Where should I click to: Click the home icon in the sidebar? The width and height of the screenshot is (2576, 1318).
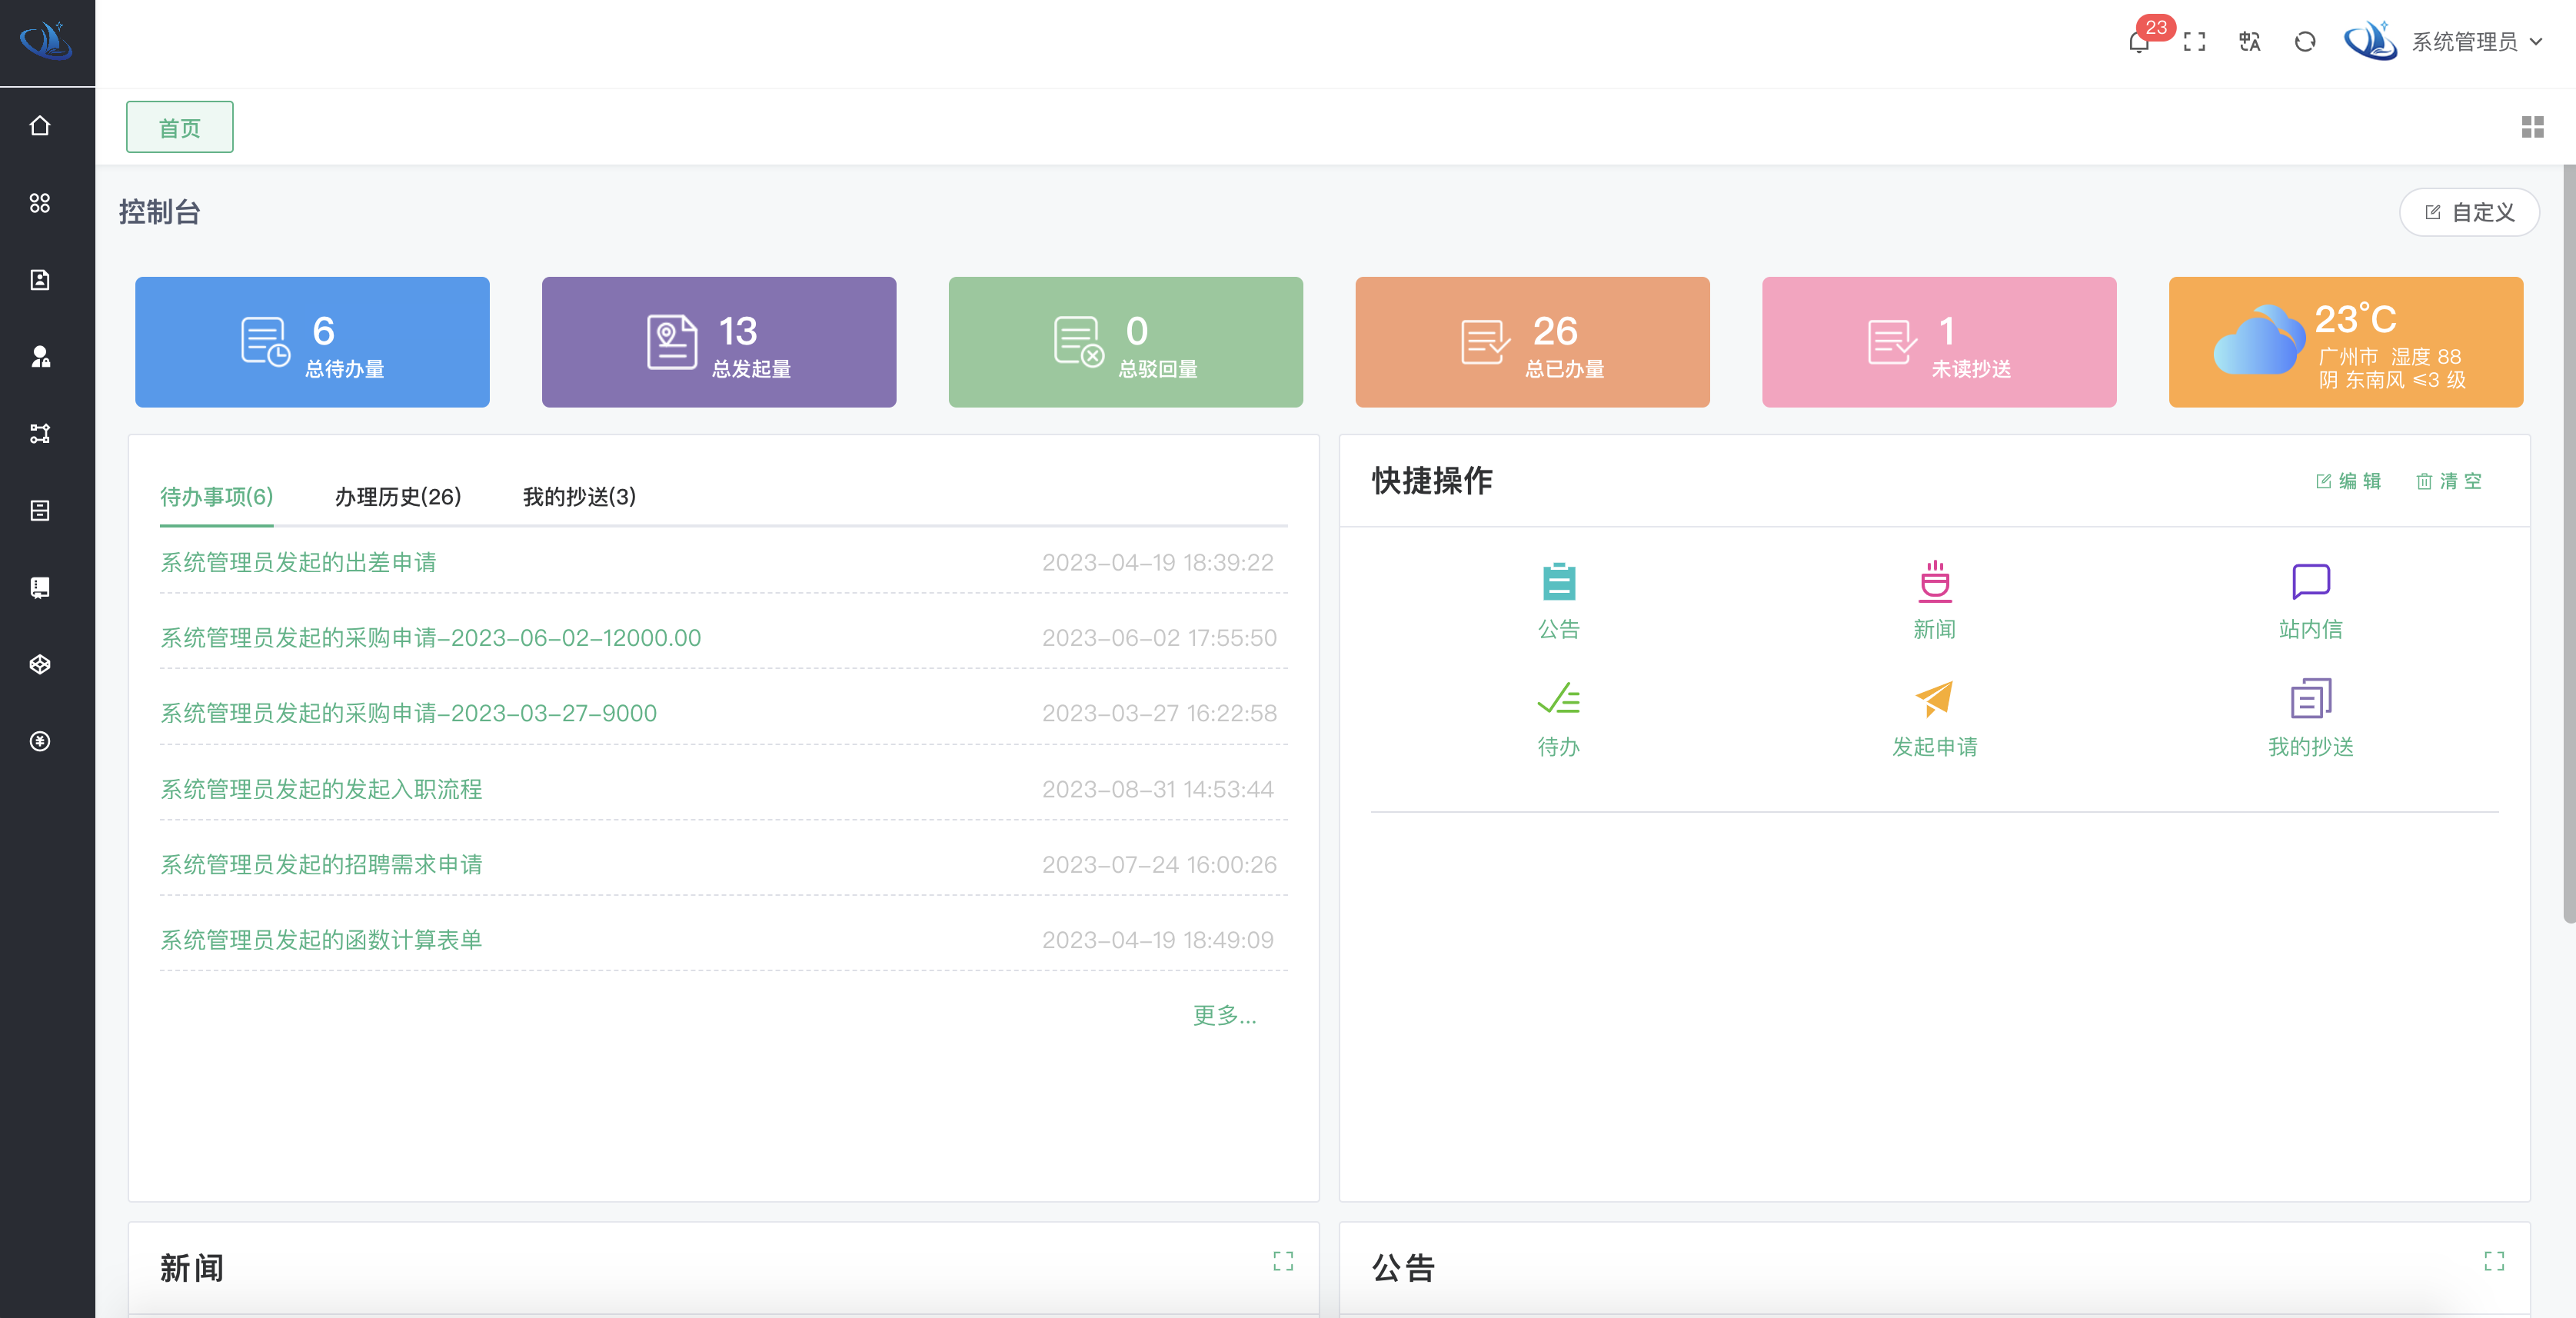click(x=40, y=126)
